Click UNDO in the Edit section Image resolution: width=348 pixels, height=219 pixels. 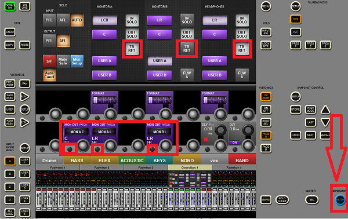click(x=10, y=32)
